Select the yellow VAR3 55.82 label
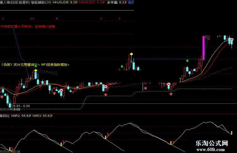Viewport: 237px width, 153px height. [x=42, y=116]
